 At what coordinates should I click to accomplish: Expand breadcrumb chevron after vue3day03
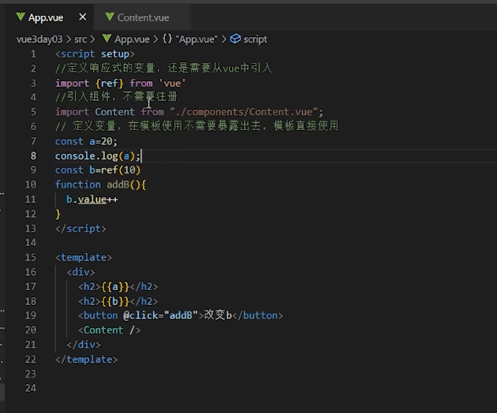(69, 39)
